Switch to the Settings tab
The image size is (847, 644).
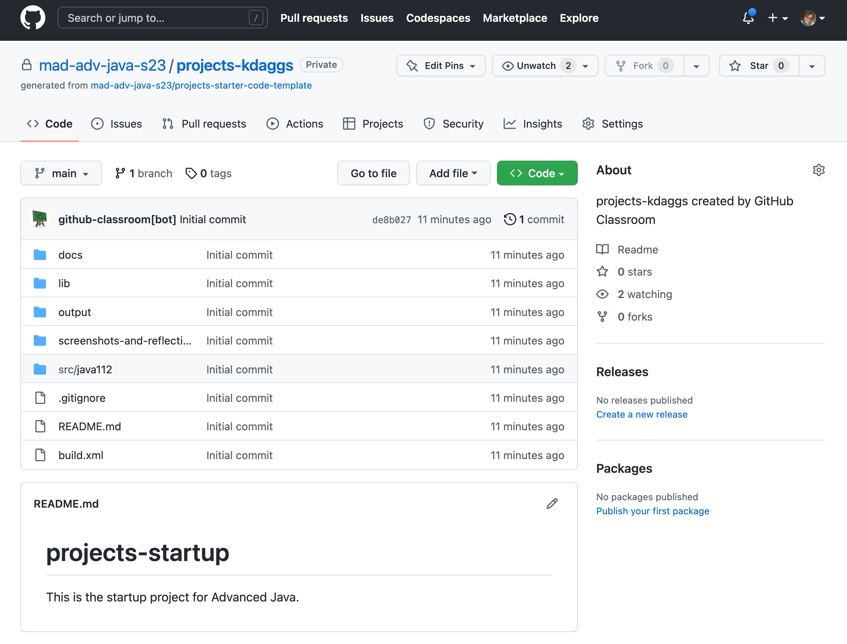coord(613,124)
